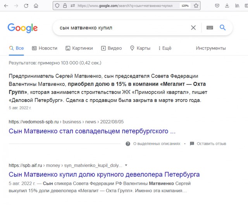The width and height of the screenshot is (248, 205).
Task: Switch to the Видео tab
Action: pyautogui.click(x=112, y=48)
